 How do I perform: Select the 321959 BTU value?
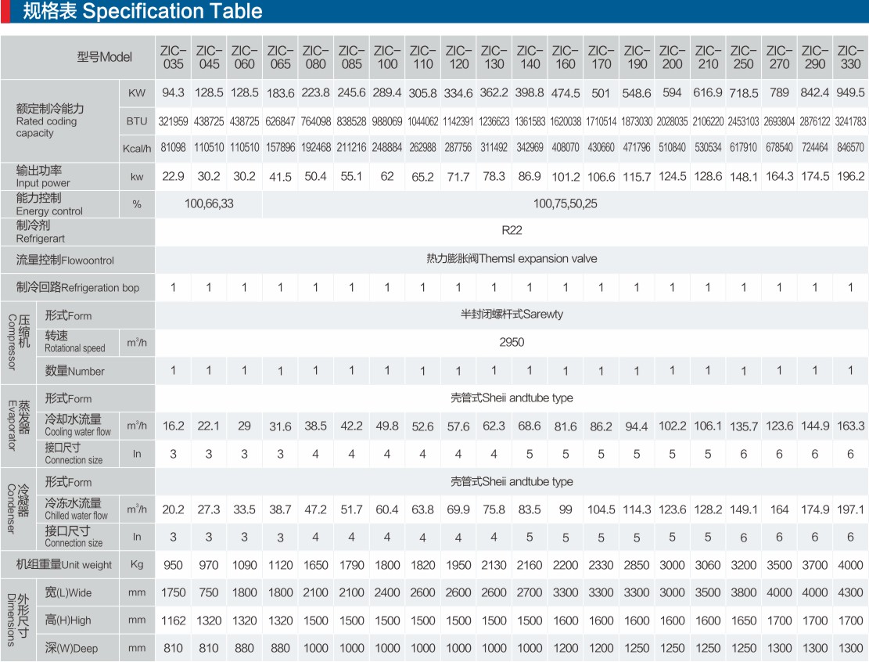tap(173, 121)
